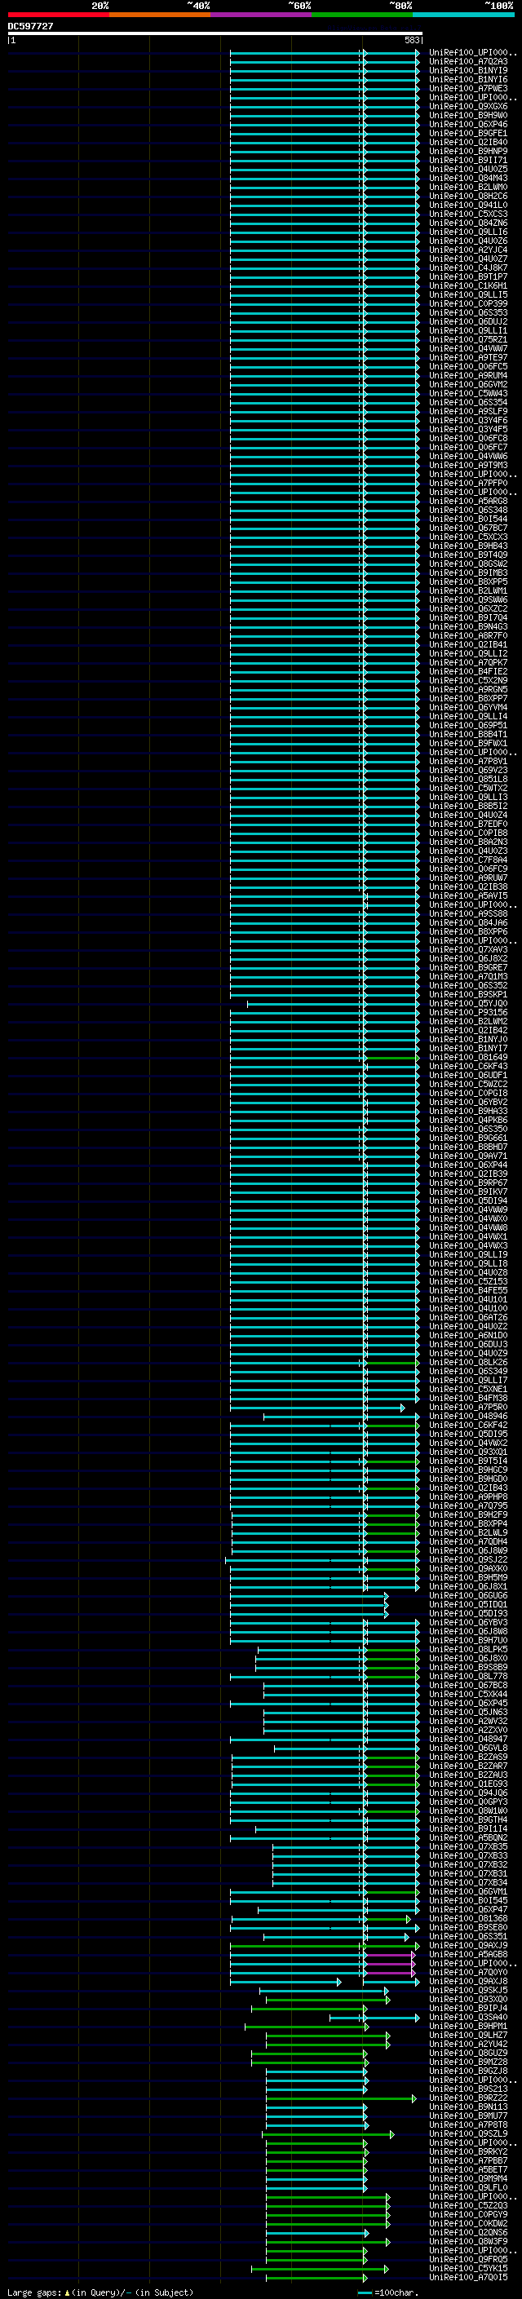Screen dimensions: 522x2299
Task: Select hit UniRef100_A7Q2A3
Action: pyautogui.click(x=467, y=62)
